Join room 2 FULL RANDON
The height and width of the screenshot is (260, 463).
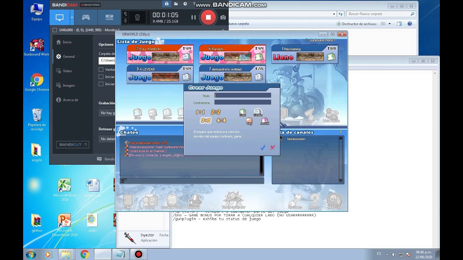(x=160, y=54)
